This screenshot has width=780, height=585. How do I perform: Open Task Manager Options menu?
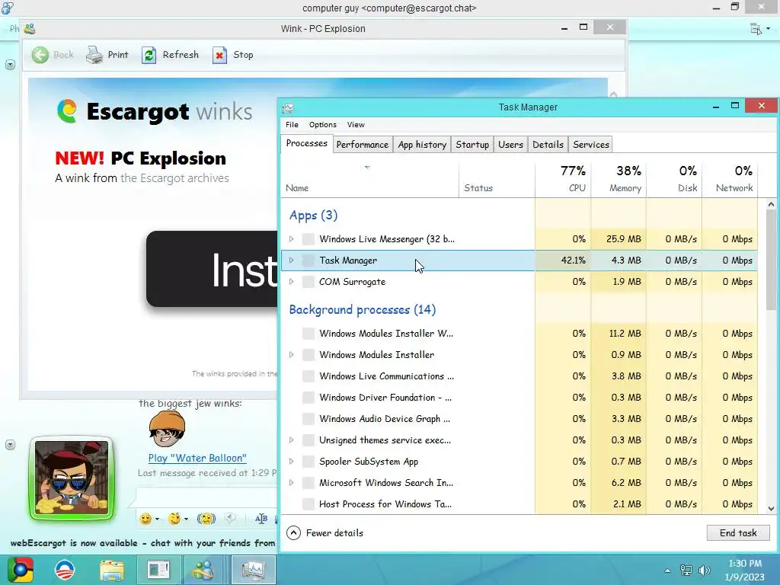click(322, 125)
